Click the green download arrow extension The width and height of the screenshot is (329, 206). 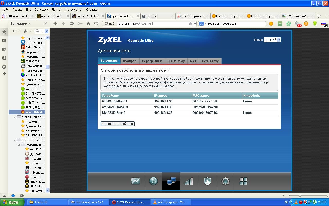click(315, 24)
